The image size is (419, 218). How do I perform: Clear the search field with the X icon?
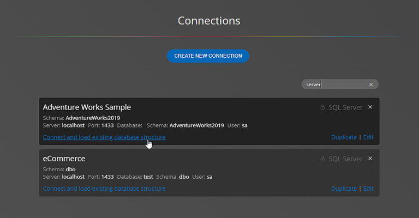371,84
